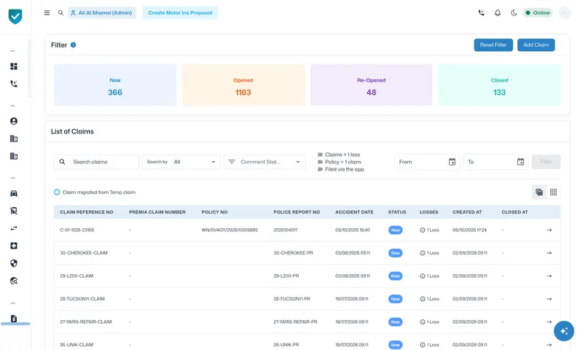Open the crossed-out car sidebar icon
Viewport: 583px width, 350px height.
[14, 211]
